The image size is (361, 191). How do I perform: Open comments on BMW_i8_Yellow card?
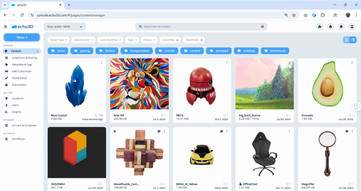click(221, 131)
